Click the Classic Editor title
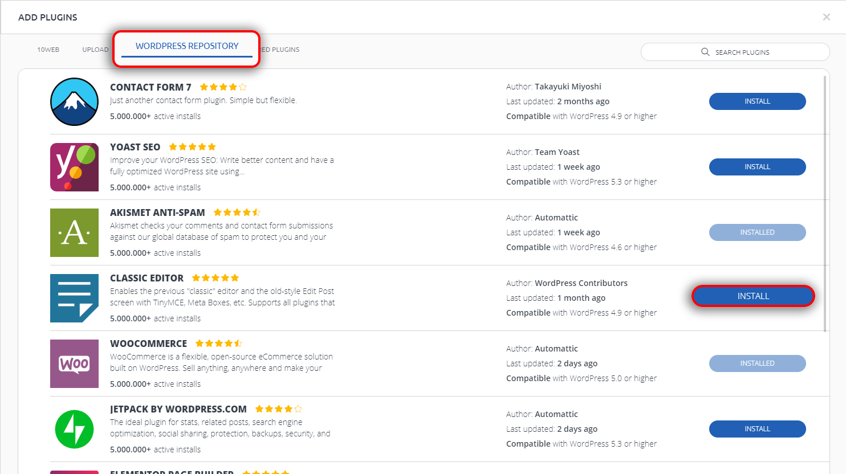Screen dimensions: 846x474 147,278
